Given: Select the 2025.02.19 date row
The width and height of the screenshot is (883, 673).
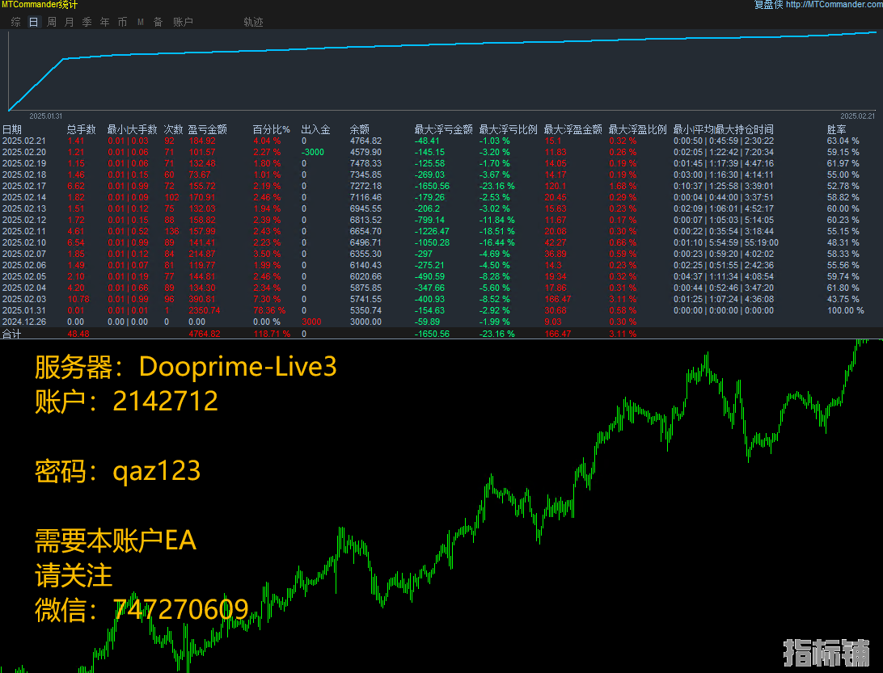Looking at the screenshot, I should point(24,163).
